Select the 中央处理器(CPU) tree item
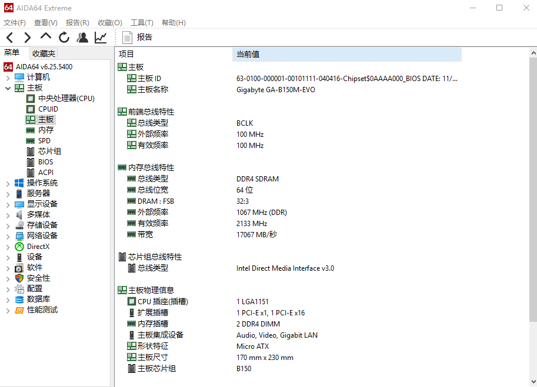This screenshot has height=387, width=537. click(66, 99)
